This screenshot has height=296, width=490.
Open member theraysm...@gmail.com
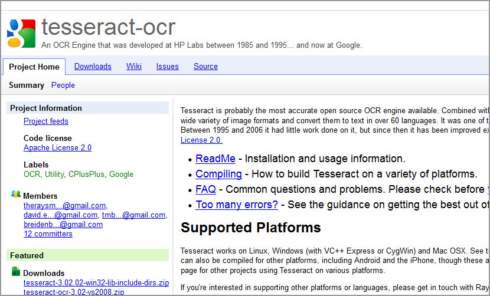pyautogui.click(x=65, y=206)
